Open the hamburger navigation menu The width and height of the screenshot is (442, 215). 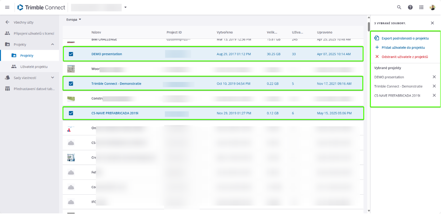click(x=7, y=7)
